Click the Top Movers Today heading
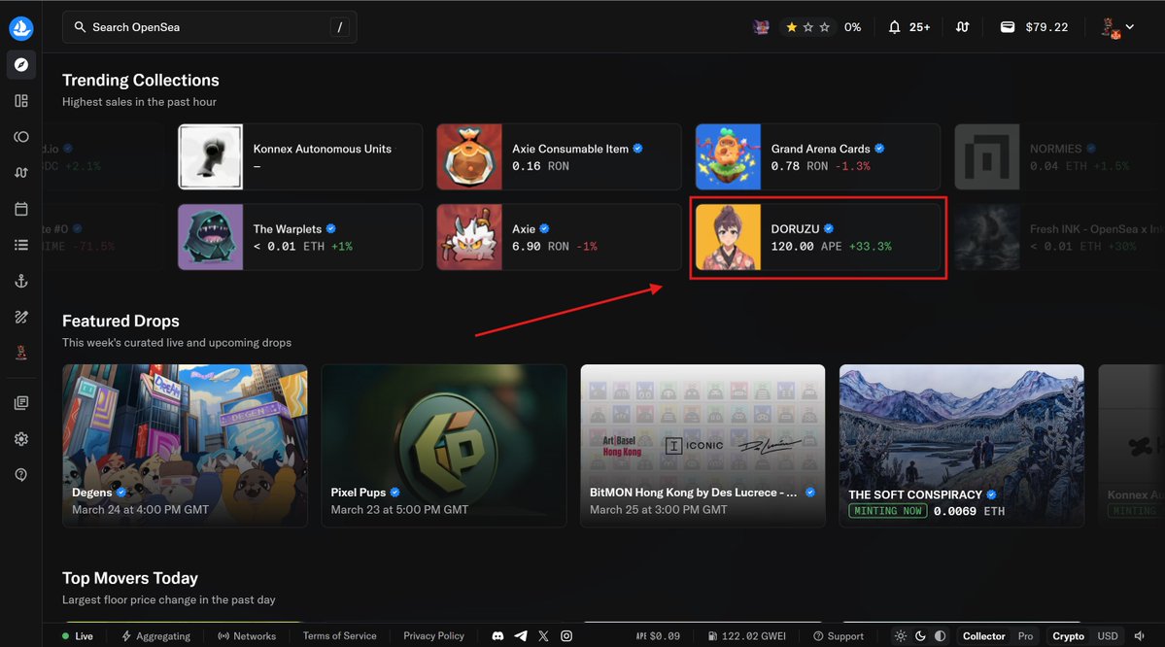Viewport: 1165px width, 647px height. pos(130,578)
